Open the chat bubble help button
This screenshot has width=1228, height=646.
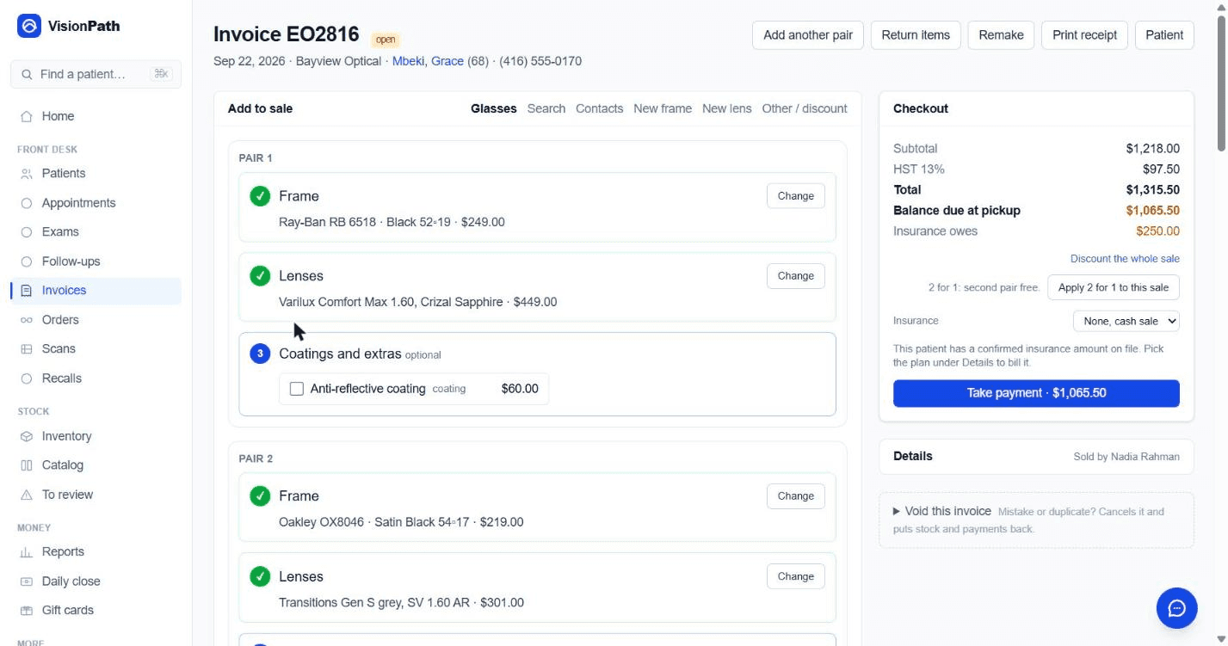1176,608
